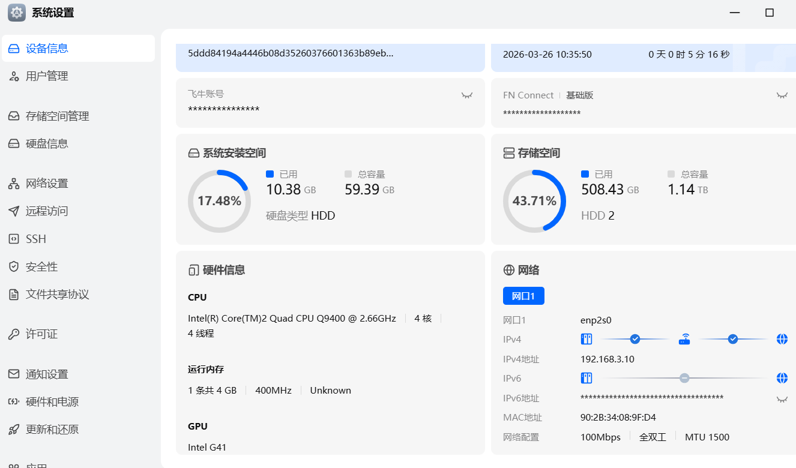Click the MTU 1500 value
Viewport: 796px width, 468px height.
tap(707, 437)
